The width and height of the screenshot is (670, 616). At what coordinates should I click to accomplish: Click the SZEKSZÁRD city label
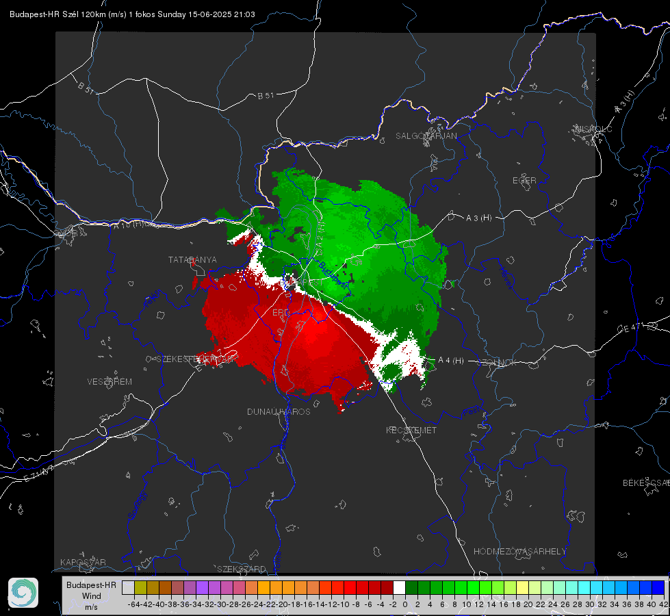click(242, 569)
